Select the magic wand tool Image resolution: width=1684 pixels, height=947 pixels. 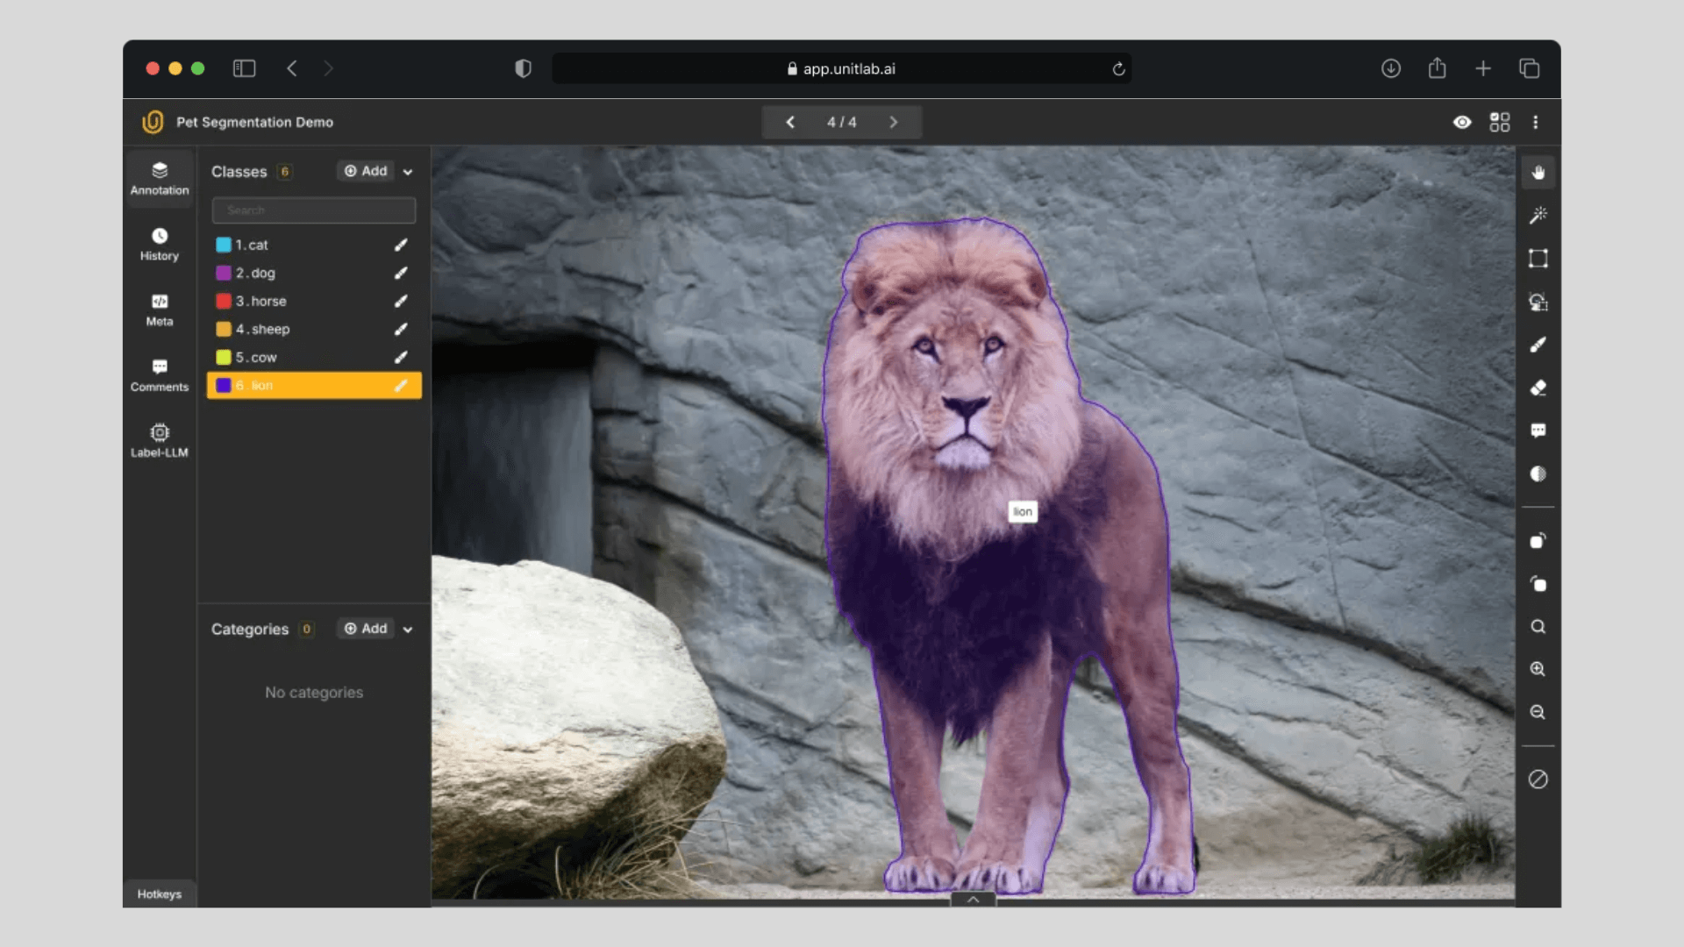(1538, 215)
